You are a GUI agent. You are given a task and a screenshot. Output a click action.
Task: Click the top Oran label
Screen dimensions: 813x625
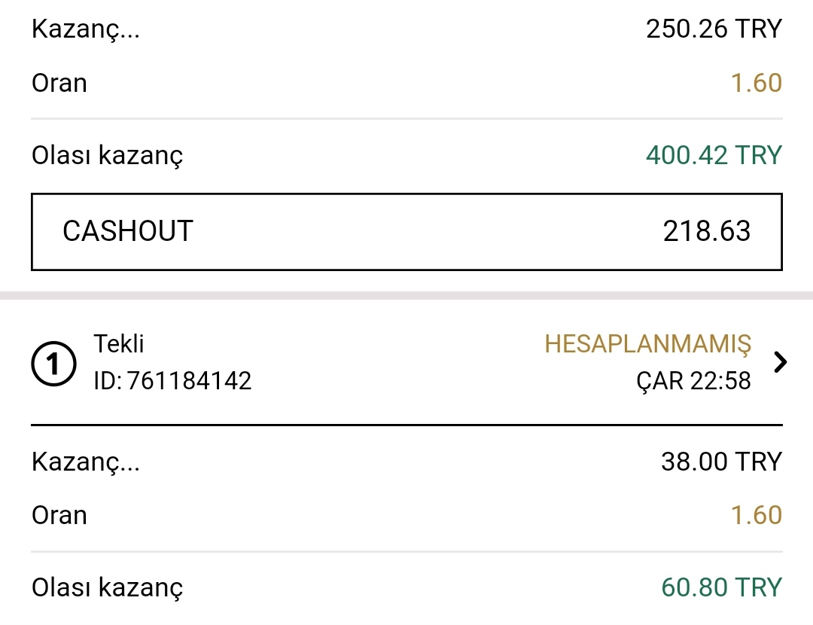tap(59, 83)
